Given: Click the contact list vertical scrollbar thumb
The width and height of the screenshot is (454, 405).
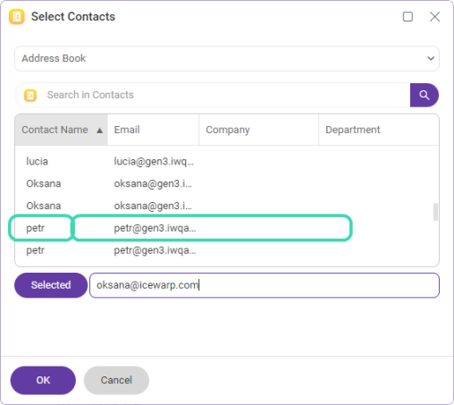Looking at the screenshot, I should coord(435,212).
